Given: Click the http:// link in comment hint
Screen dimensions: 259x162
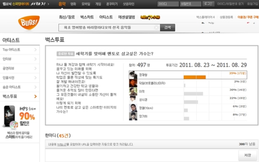Looking at the screenshot, I should pyautogui.click(x=62, y=145).
